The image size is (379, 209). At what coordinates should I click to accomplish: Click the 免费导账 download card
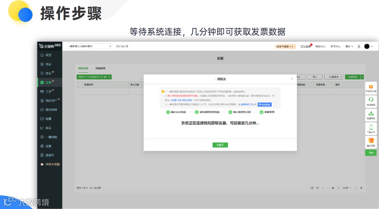(x=371, y=115)
